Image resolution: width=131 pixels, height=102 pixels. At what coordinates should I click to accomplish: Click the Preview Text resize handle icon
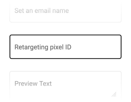pos(114,94)
